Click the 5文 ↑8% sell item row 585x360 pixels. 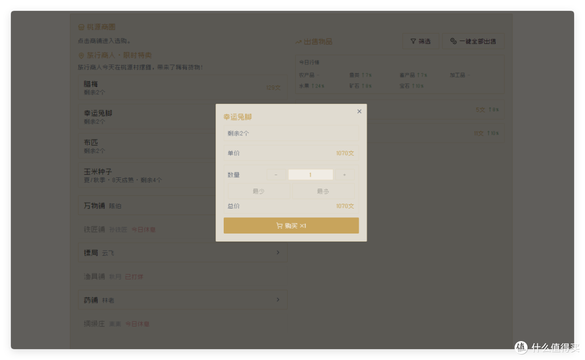coord(435,110)
